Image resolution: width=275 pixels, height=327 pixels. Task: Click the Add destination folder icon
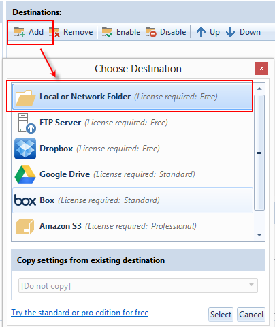click(19, 32)
